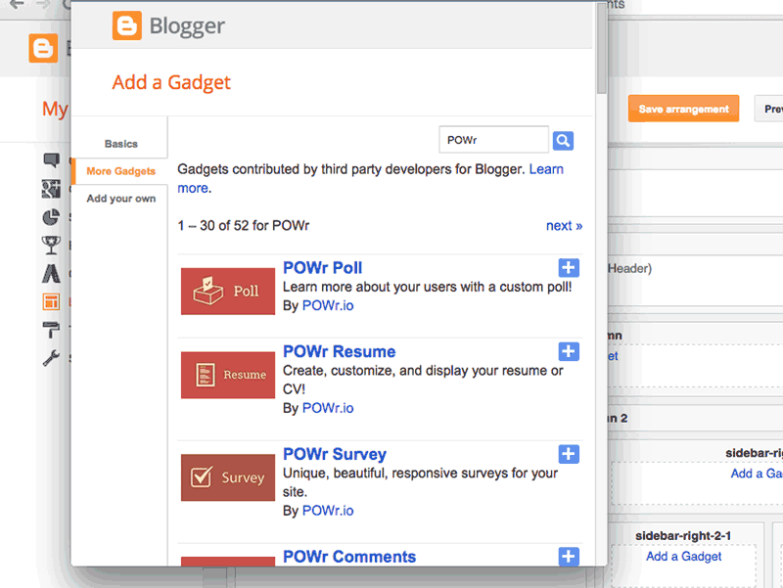
Task: Click the browser forward arrow
Action: pyautogui.click(x=43, y=5)
